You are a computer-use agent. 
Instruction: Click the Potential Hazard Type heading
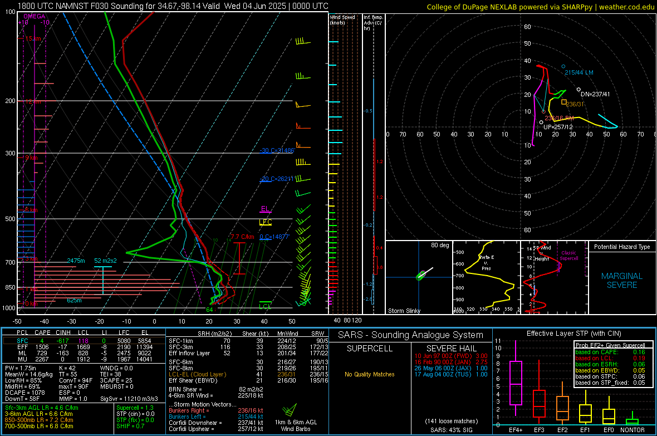click(x=622, y=247)
